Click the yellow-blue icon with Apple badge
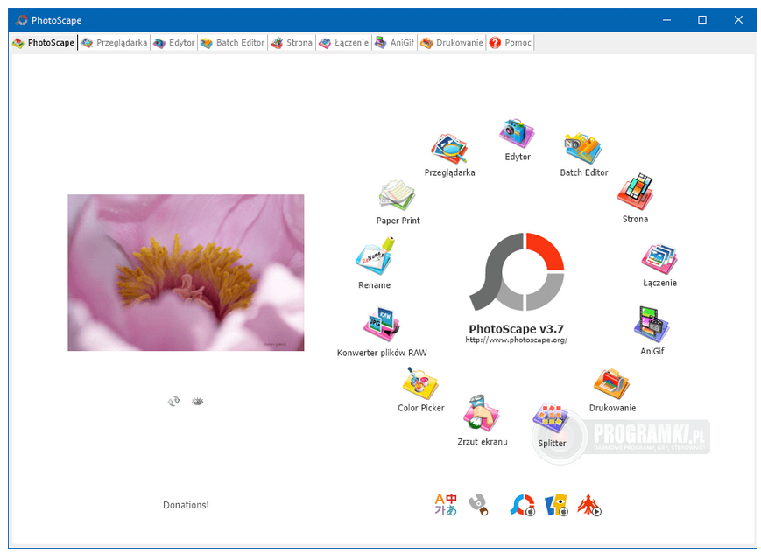Viewport: 761px width, 554px height. pos(556,505)
